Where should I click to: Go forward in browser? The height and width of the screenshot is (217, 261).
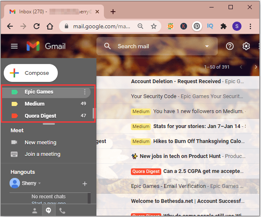click(x=23, y=26)
